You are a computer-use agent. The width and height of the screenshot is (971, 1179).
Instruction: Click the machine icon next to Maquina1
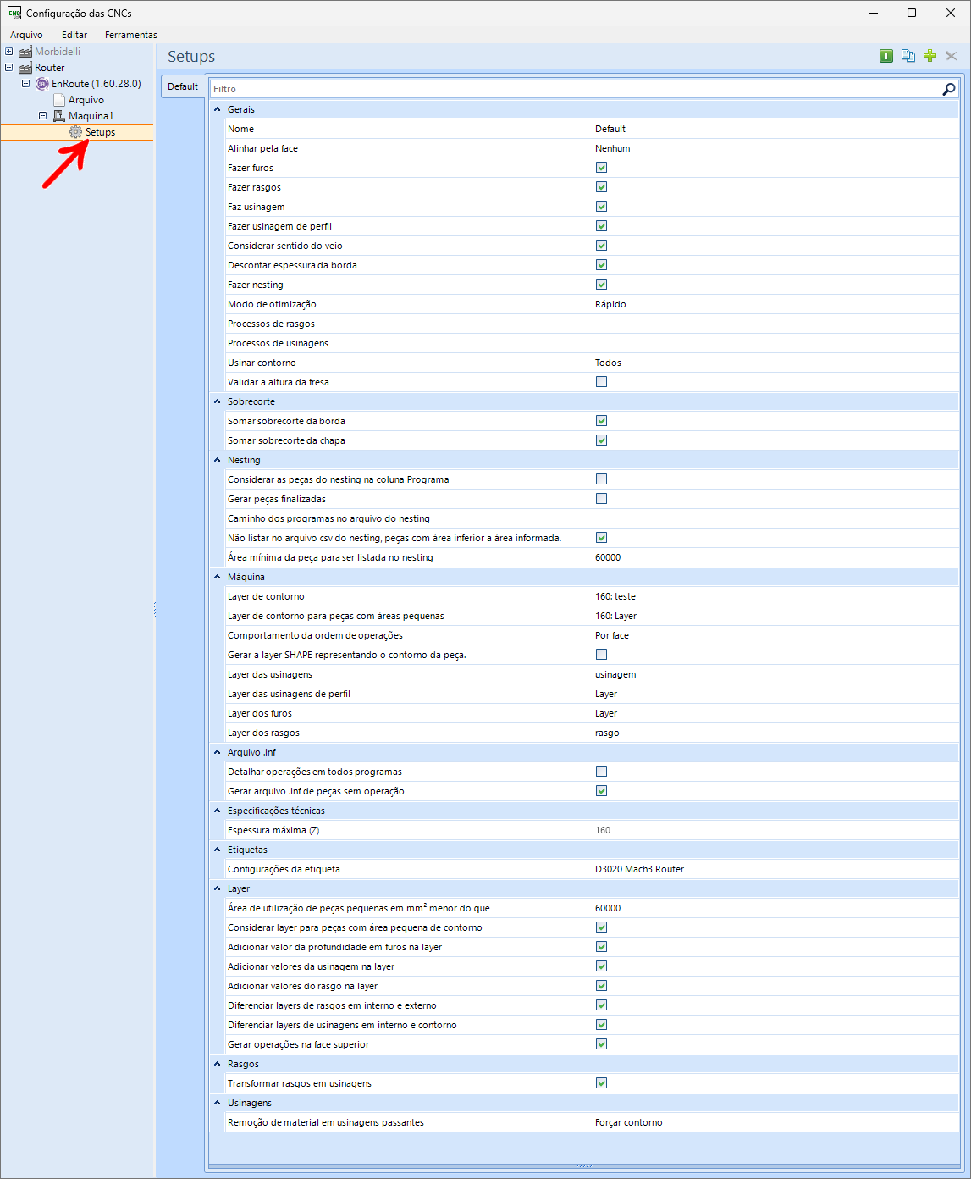[x=58, y=115]
